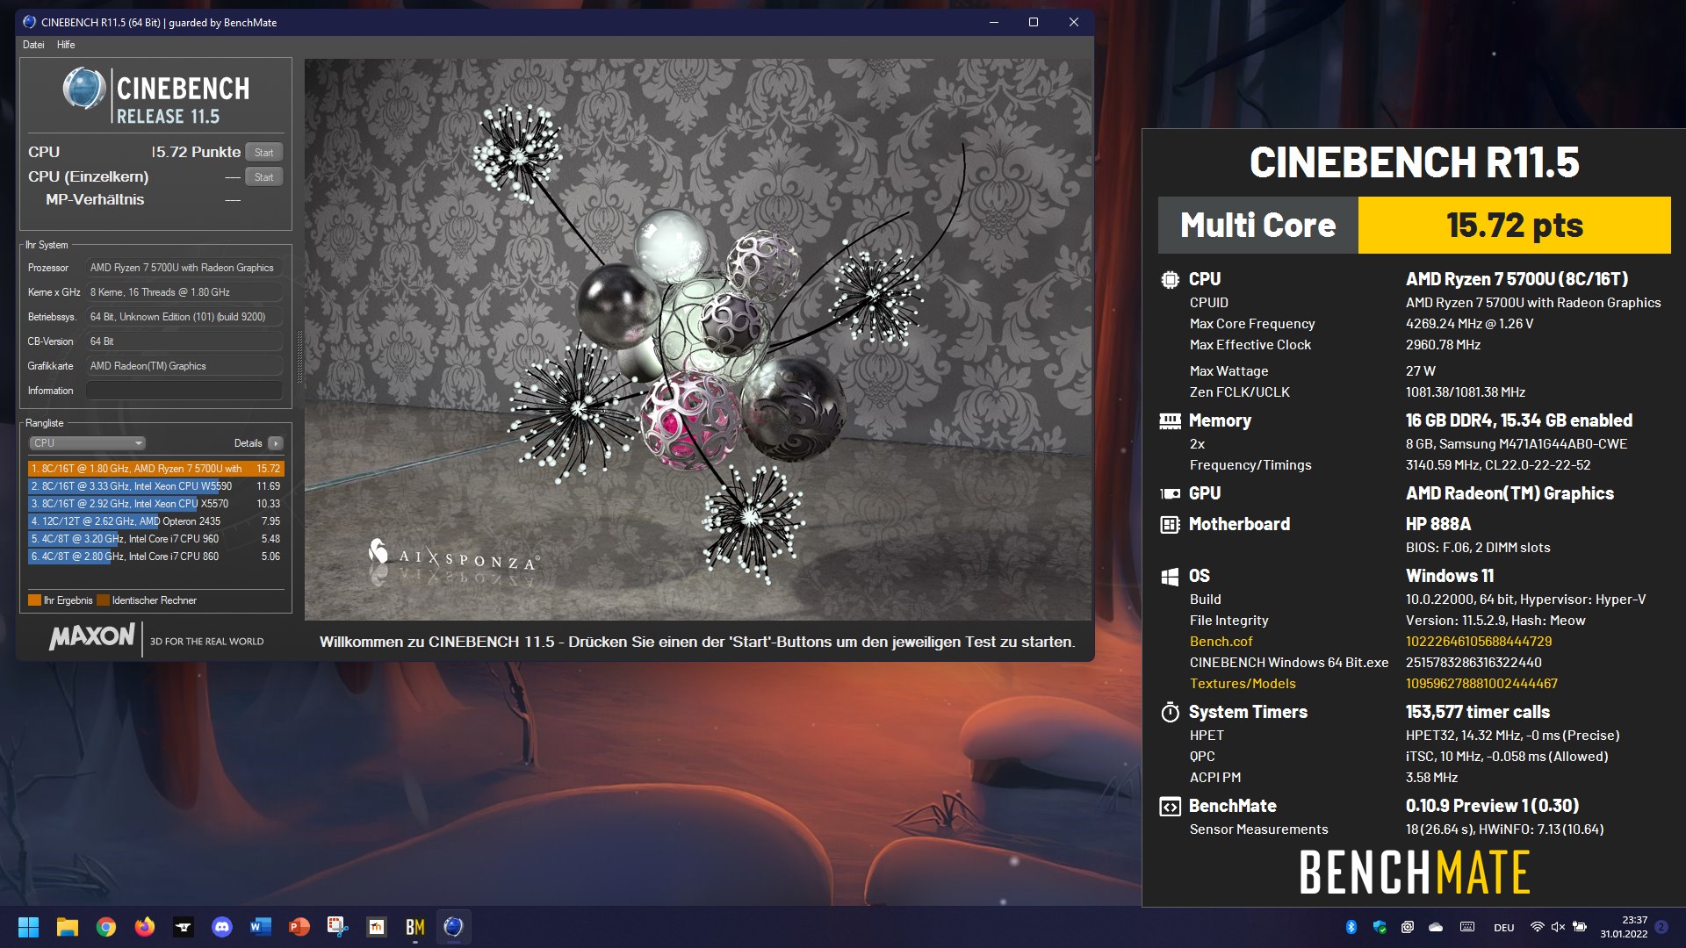Open the anvil app taskbar icon
Image resolution: width=1686 pixels, height=948 pixels.
(x=184, y=927)
